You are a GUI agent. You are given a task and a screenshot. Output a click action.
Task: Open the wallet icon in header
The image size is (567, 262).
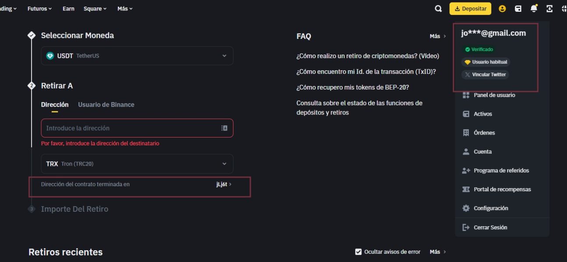coord(518,9)
